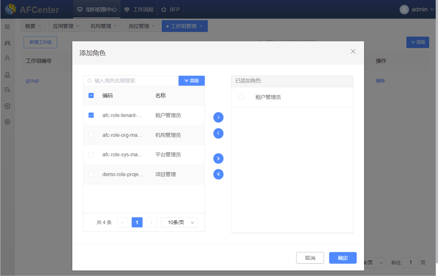Tick 租户管理员 in the 已添加角色 list
Screen dimensions: 438x276
[x=241, y=97]
